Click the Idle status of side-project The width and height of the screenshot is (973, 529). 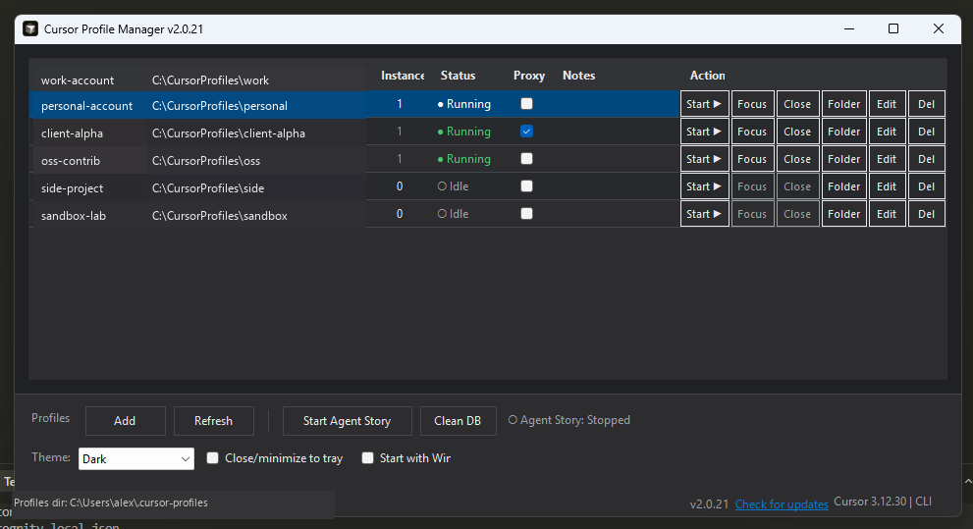pos(453,186)
